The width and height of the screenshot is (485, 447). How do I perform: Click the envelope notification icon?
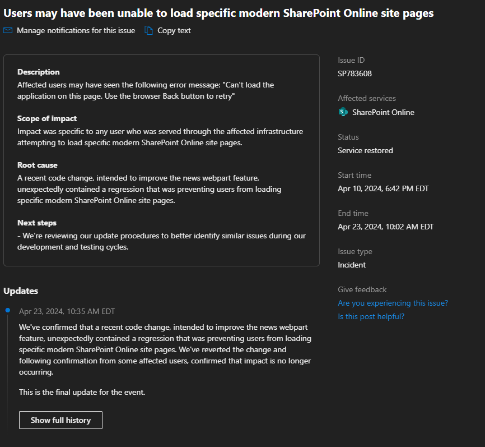click(8, 30)
